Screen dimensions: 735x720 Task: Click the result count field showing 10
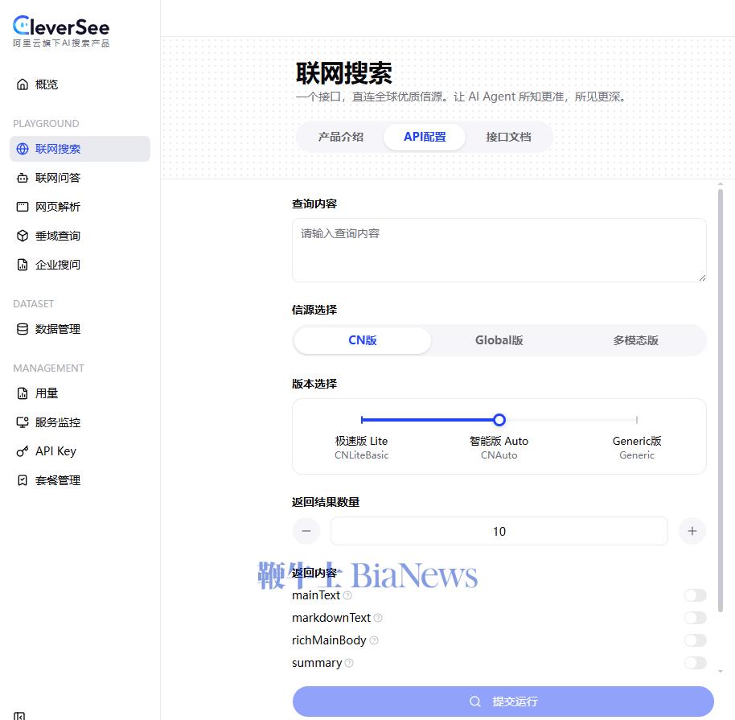tap(499, 531)
